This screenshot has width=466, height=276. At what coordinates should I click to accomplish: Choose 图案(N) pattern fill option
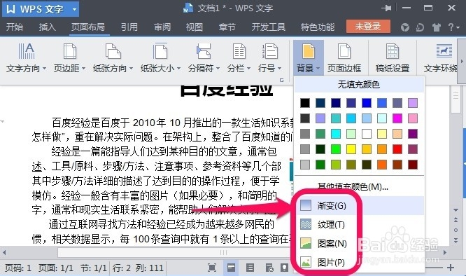point(360,244)
